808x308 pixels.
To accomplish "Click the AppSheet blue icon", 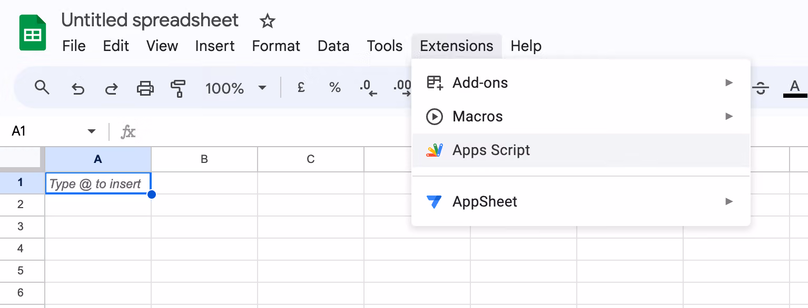I will (435, 201).
